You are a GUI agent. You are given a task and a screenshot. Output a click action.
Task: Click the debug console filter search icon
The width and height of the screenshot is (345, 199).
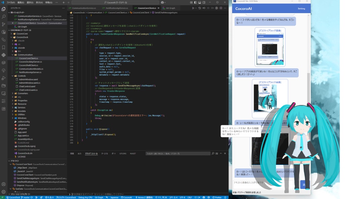coord(213,154)
